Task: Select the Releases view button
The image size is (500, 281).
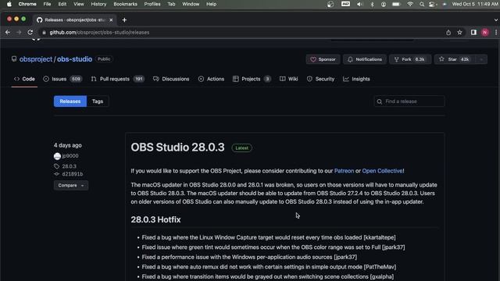Action: (x=70, y=101)
